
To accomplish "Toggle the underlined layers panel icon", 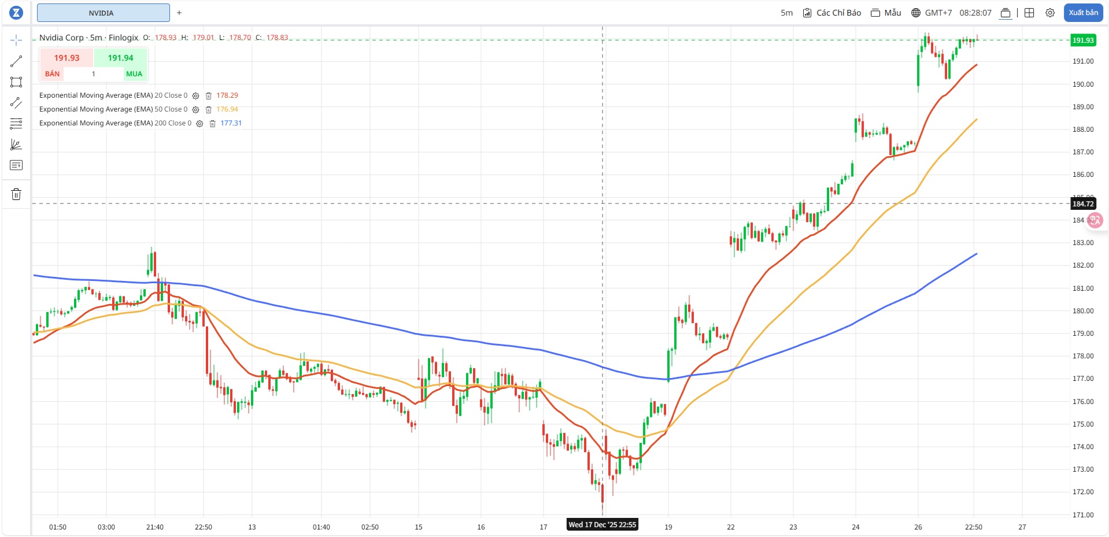I will tap(1006, 13).
